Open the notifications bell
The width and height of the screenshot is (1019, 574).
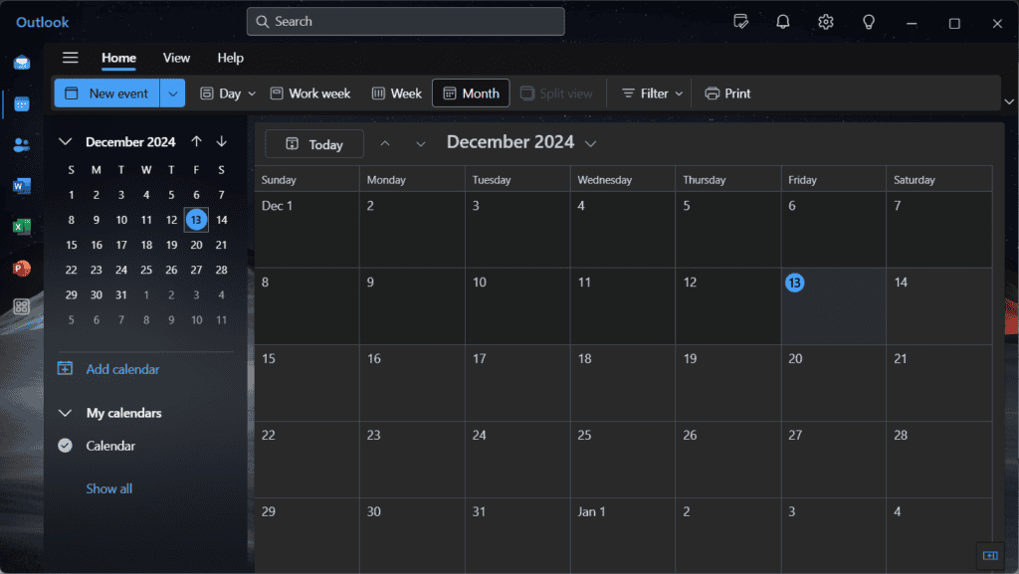pos(783,22)
